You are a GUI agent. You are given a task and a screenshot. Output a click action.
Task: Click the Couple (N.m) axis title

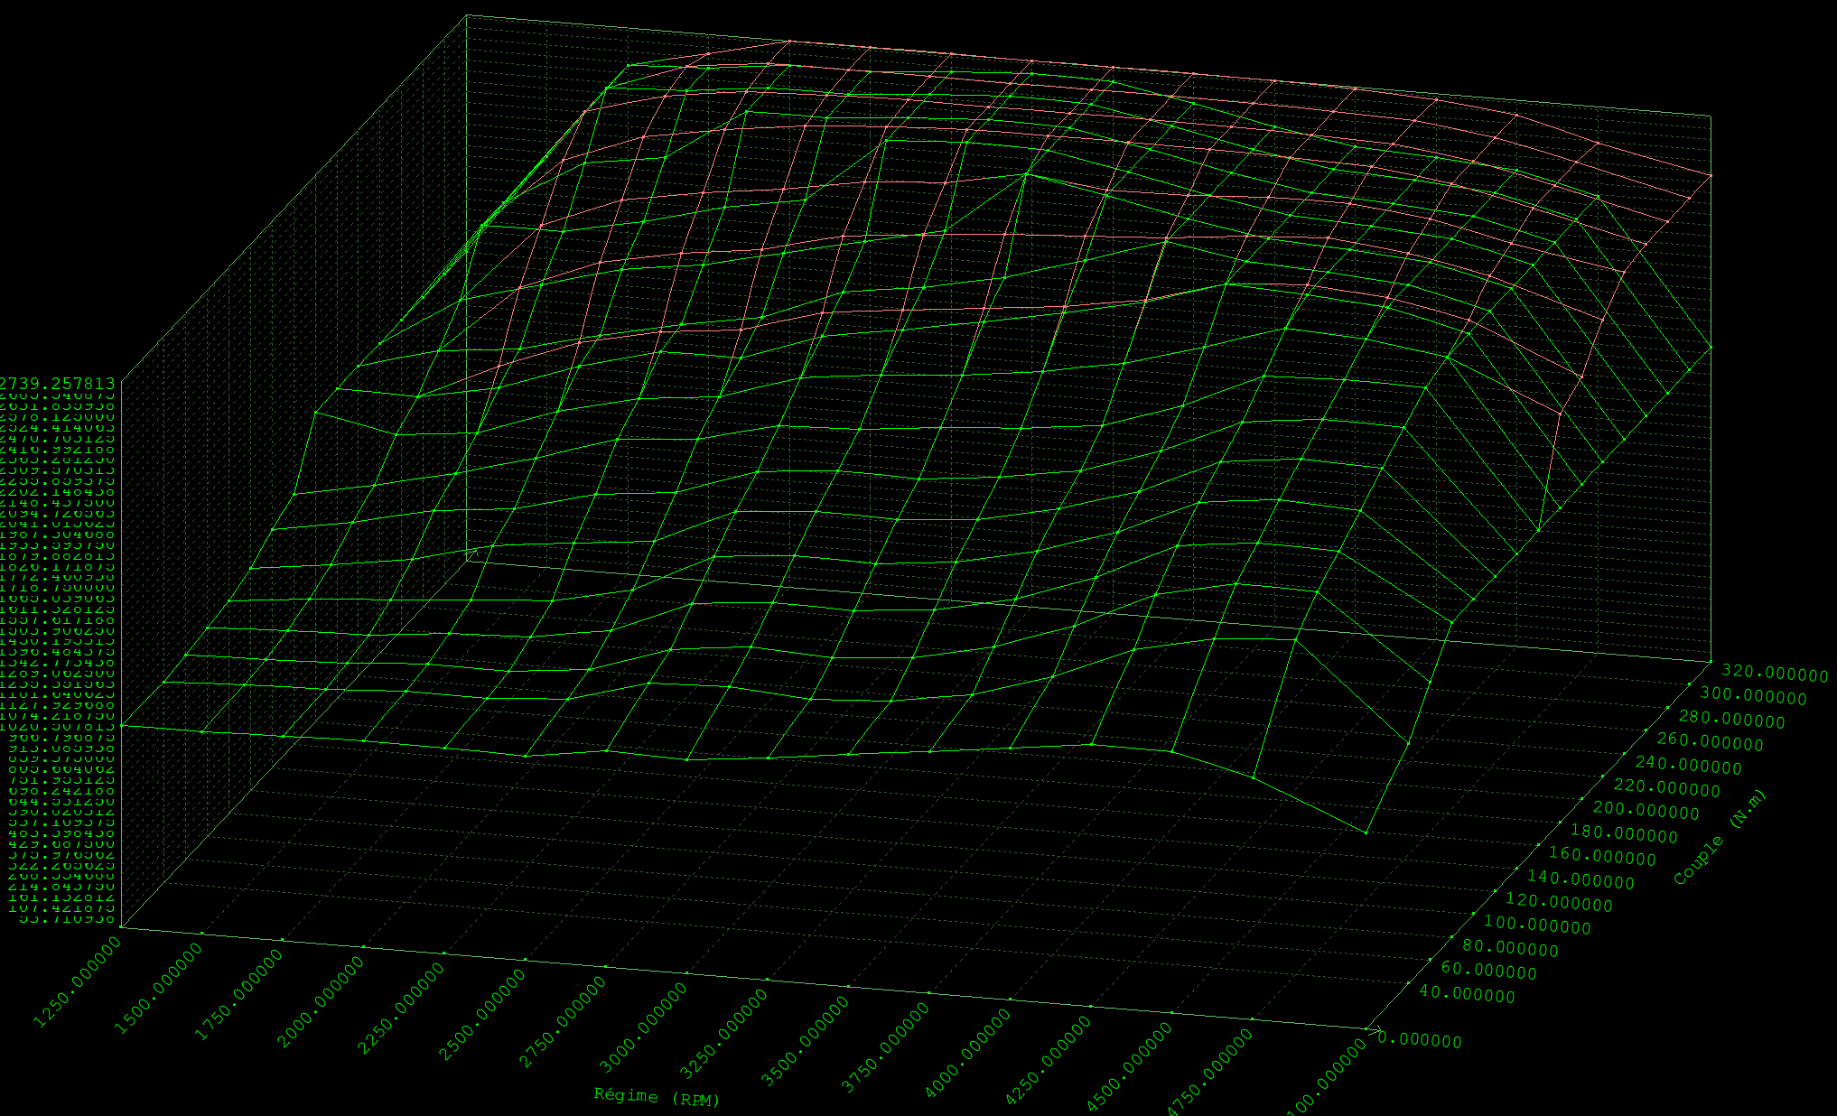tap(1720, 837)
